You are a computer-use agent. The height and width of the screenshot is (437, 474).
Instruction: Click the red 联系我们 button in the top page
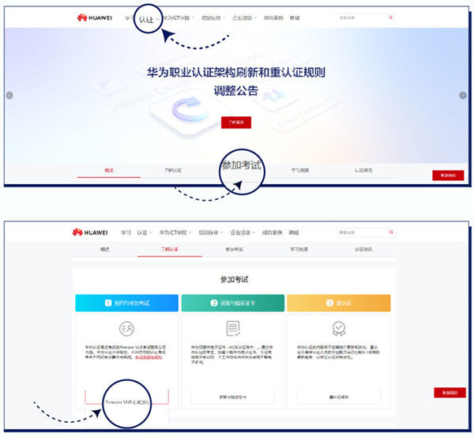click(448, 175)
